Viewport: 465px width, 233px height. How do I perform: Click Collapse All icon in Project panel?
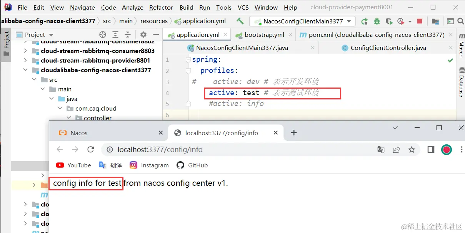128,35
